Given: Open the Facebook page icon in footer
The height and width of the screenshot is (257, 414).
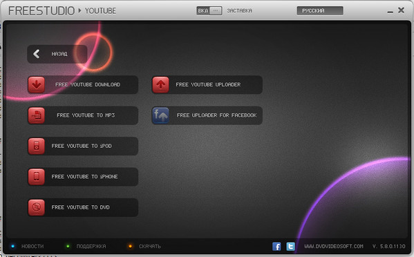Looking at the screenshot, I should [x=276, y=247].
